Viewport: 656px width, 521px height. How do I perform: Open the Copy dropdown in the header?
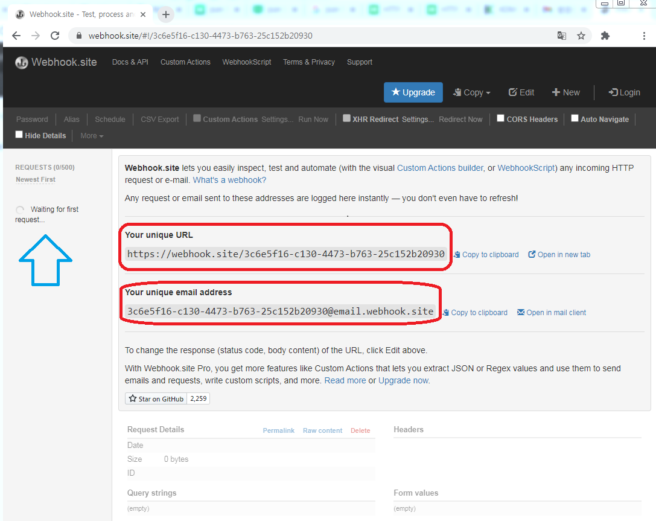471,92
